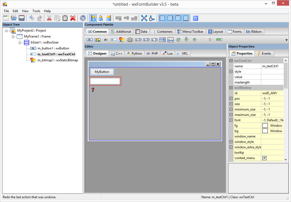291x202 pixels.
Task: Add a wxStaticLine control
Action: pyautogui.click(x=203, y=39)
